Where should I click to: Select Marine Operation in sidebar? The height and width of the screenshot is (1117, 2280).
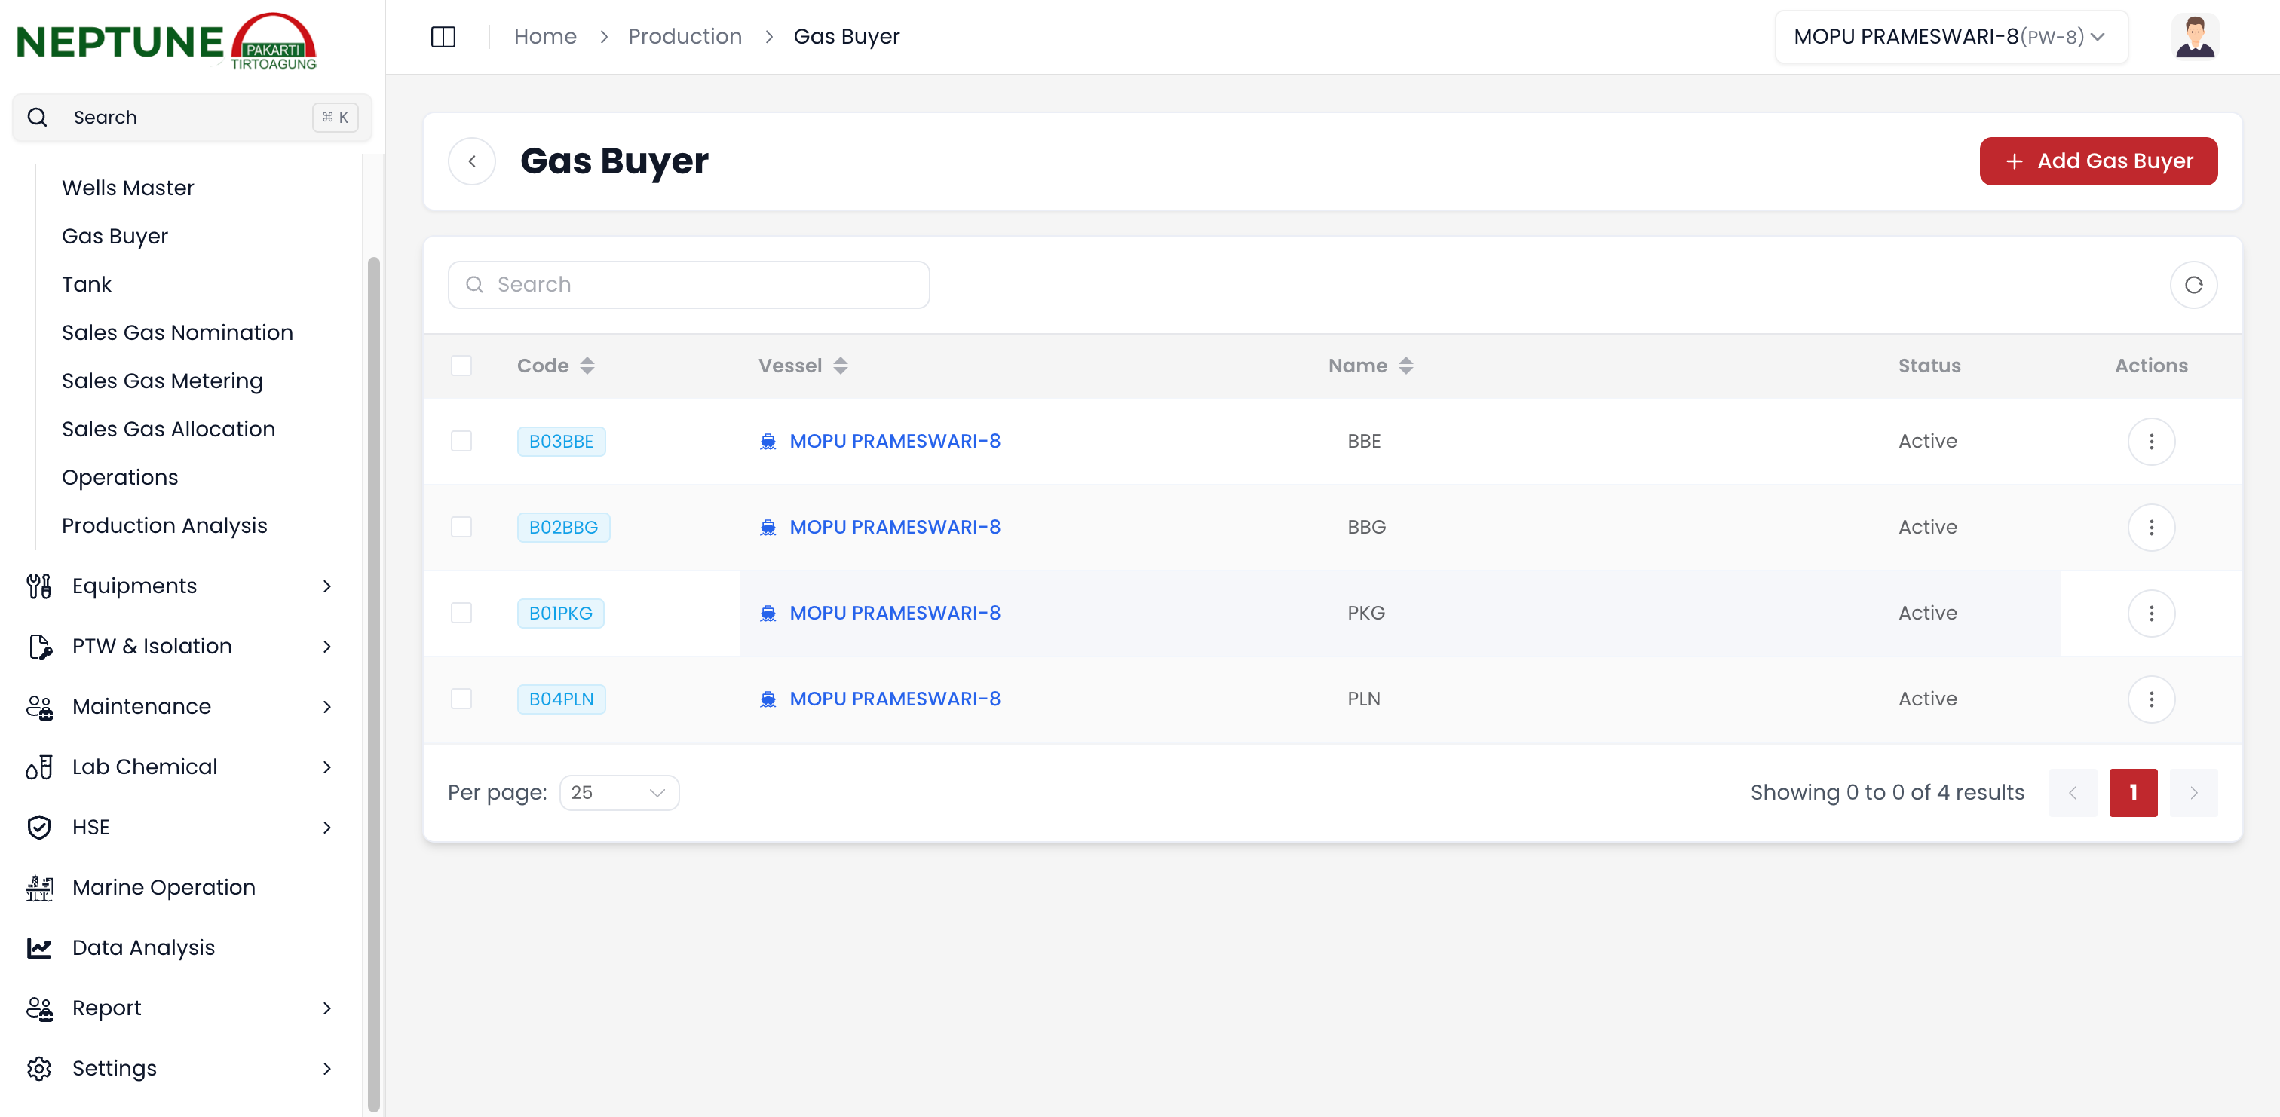tap(164, 887)
